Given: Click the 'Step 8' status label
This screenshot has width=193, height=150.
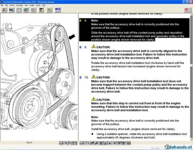Looking at the screenshot, I should [x=29, y=143].
